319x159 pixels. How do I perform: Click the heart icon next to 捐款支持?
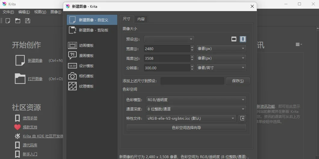[17, 127]
